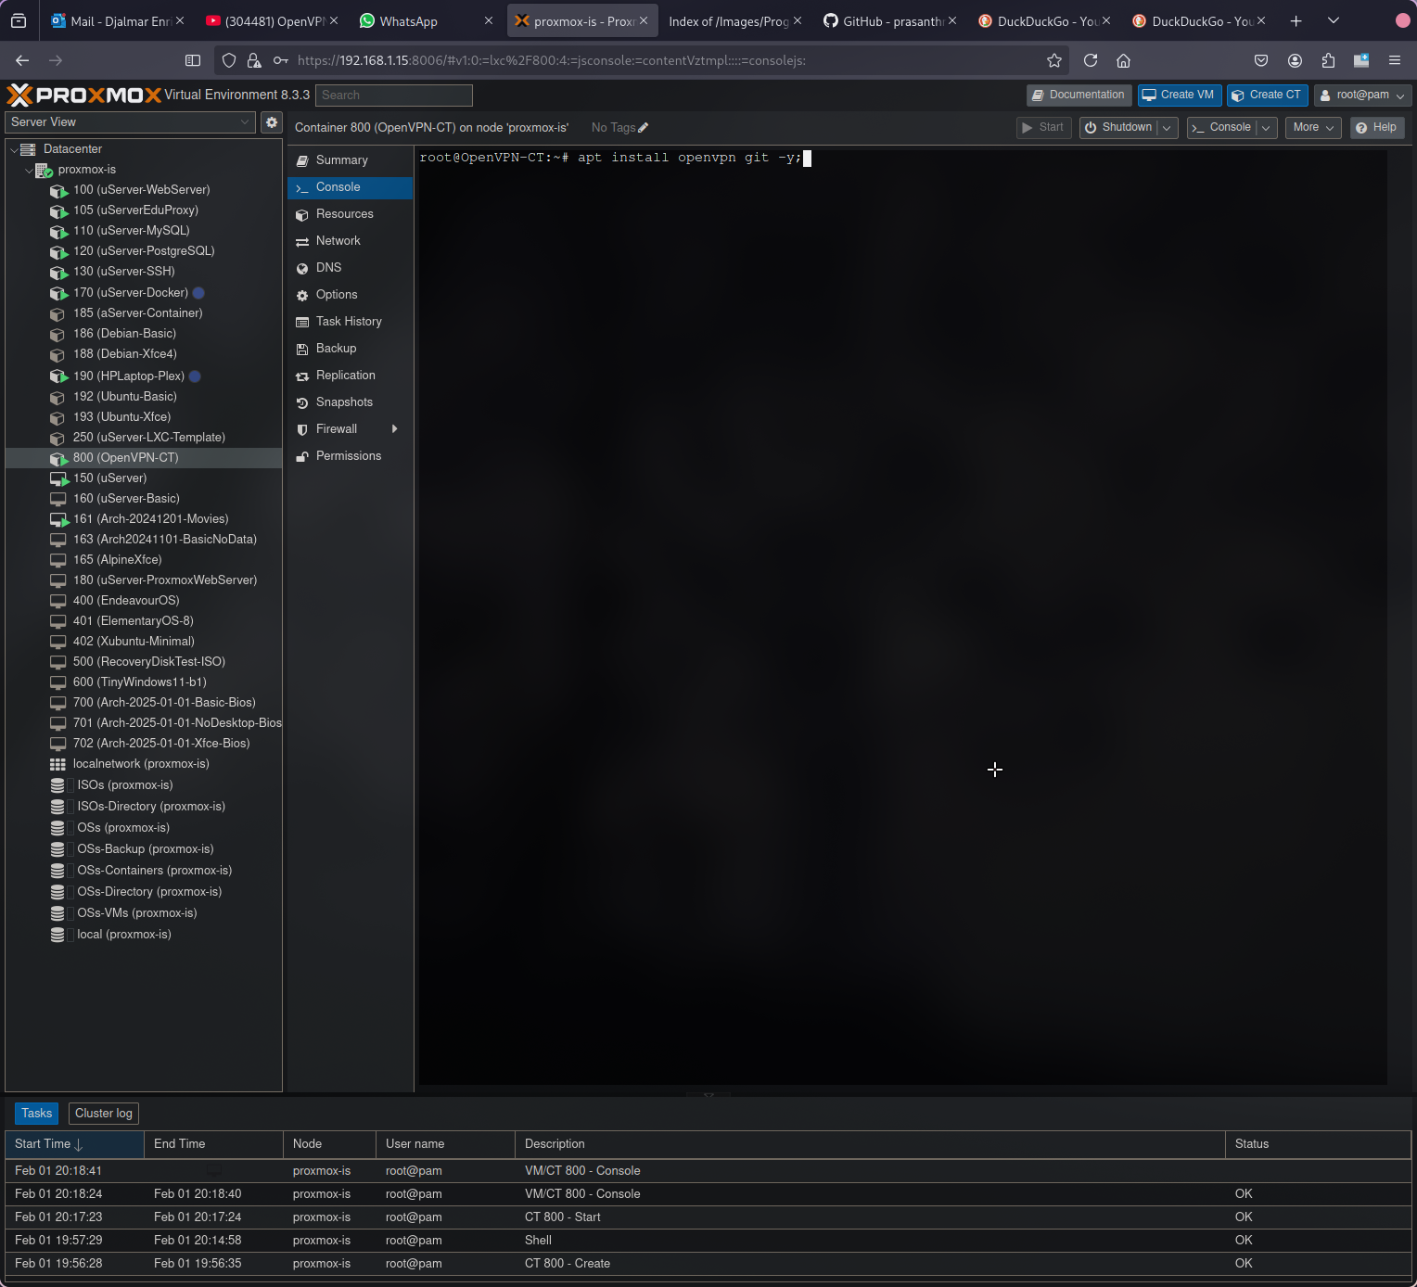Collapse the proxmox-is node
Image resolution: width=1417 pixels, height=1287 pixels.
(29, 170)
